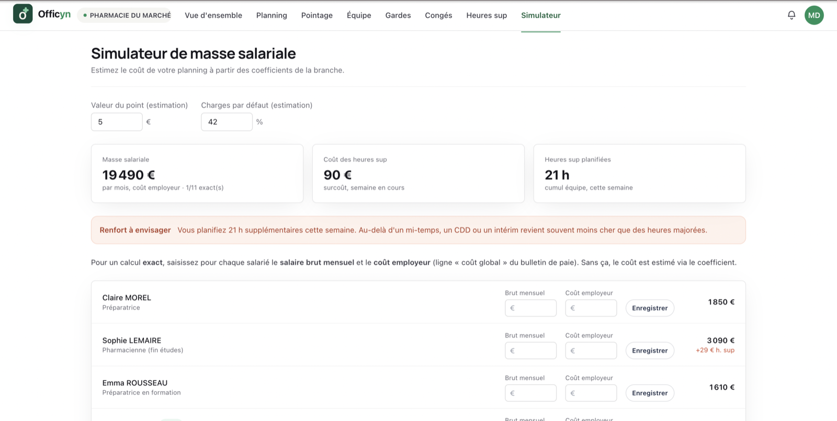This screenshot has width=837, height=421.
Task: Click the Préparatrice en formation label
Action: coord(142,393)
